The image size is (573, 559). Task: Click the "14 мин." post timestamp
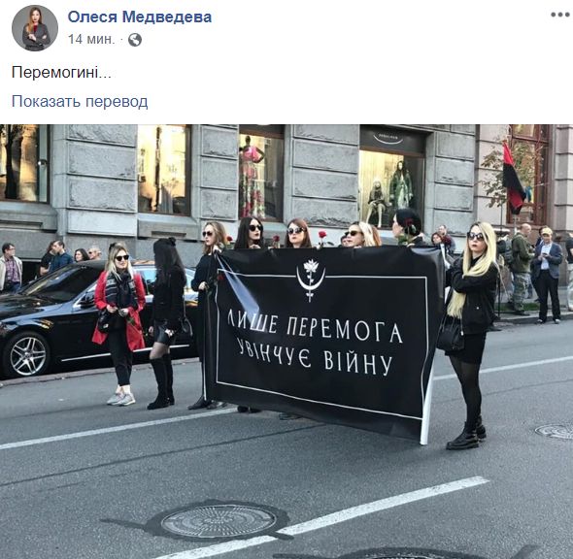(91, 39)
